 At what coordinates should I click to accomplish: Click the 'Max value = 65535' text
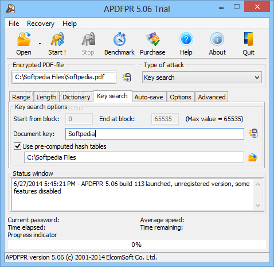pos(214,119)
